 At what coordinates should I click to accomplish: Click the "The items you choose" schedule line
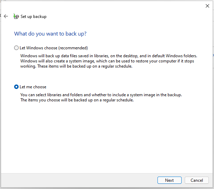tap(77, 100)
